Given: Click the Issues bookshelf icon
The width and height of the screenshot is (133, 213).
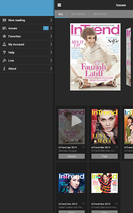Looking at the screenshot, I should coord(4,28).
